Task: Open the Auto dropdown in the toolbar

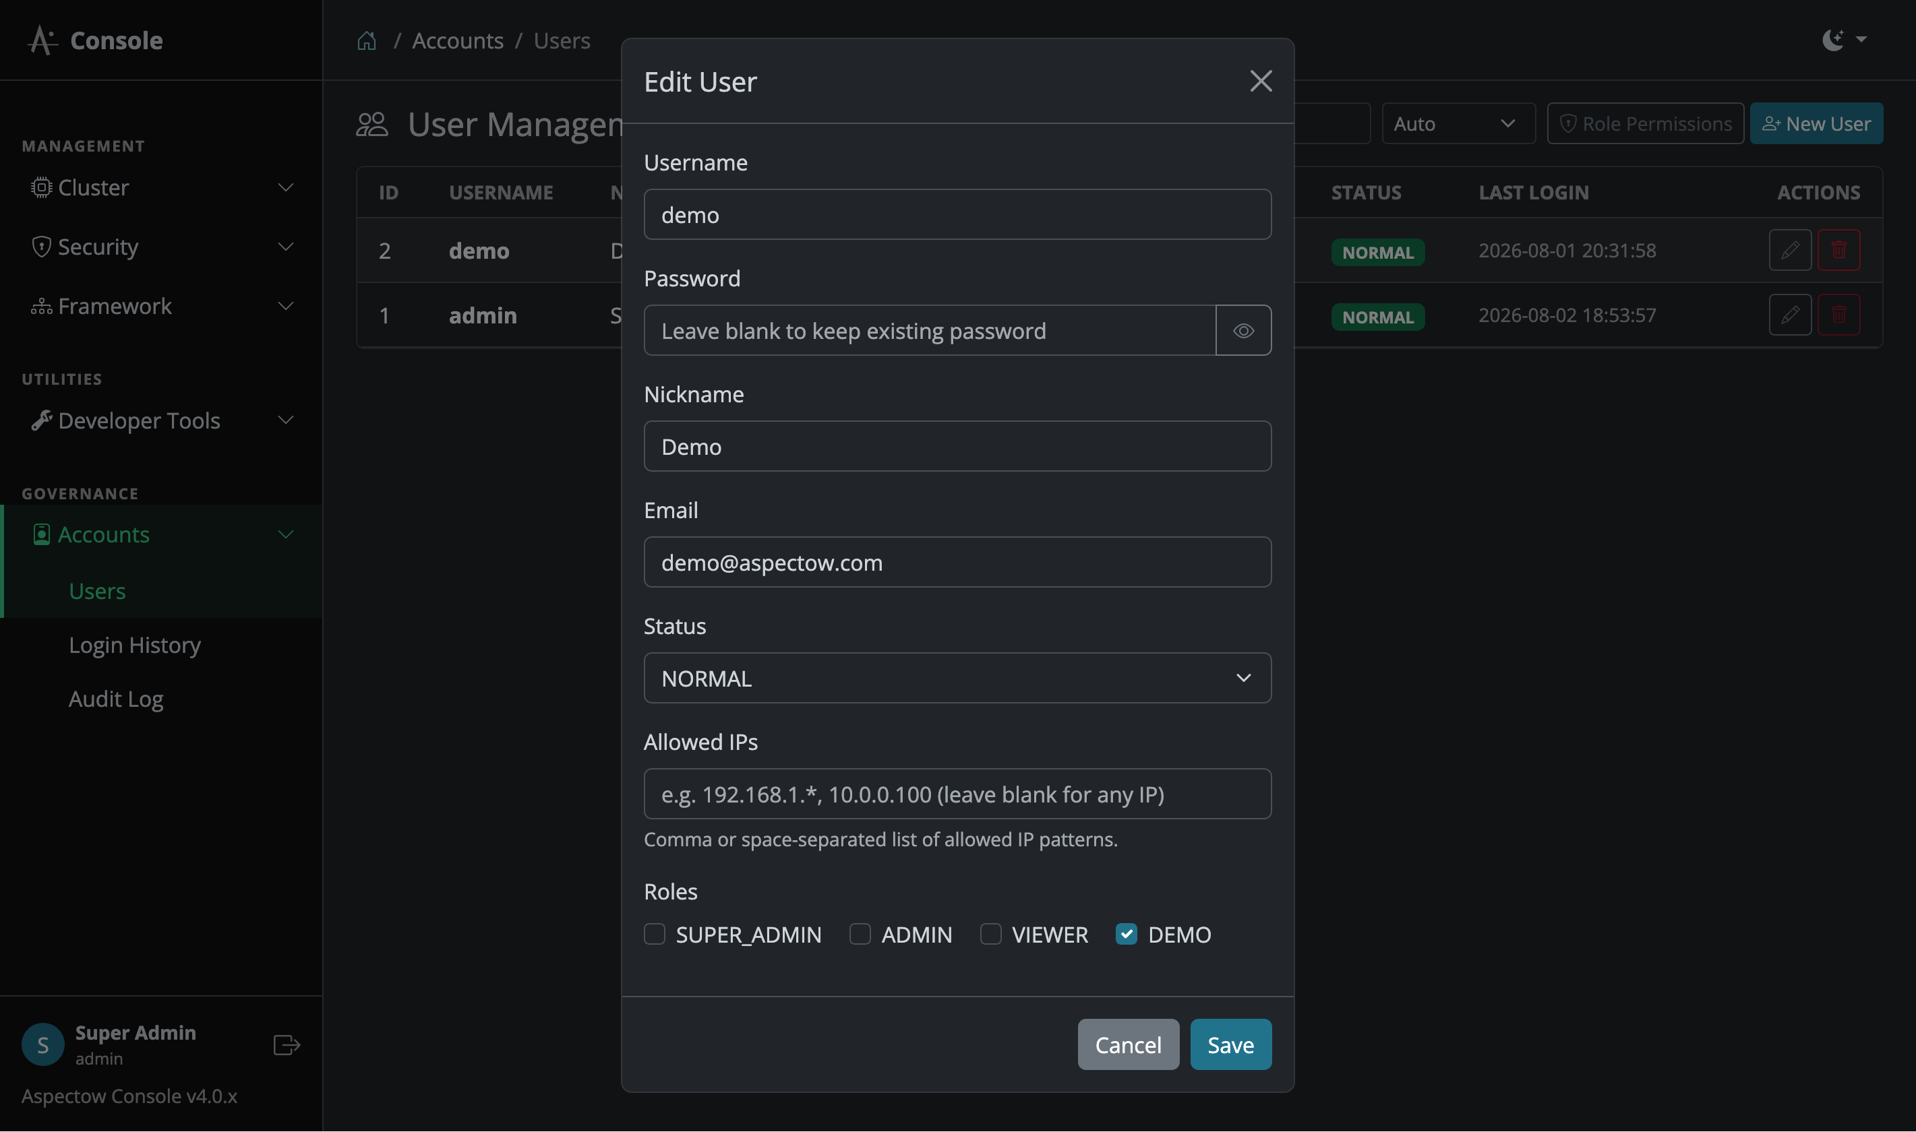Action: pyautogui.click(x=1458, y=123)
